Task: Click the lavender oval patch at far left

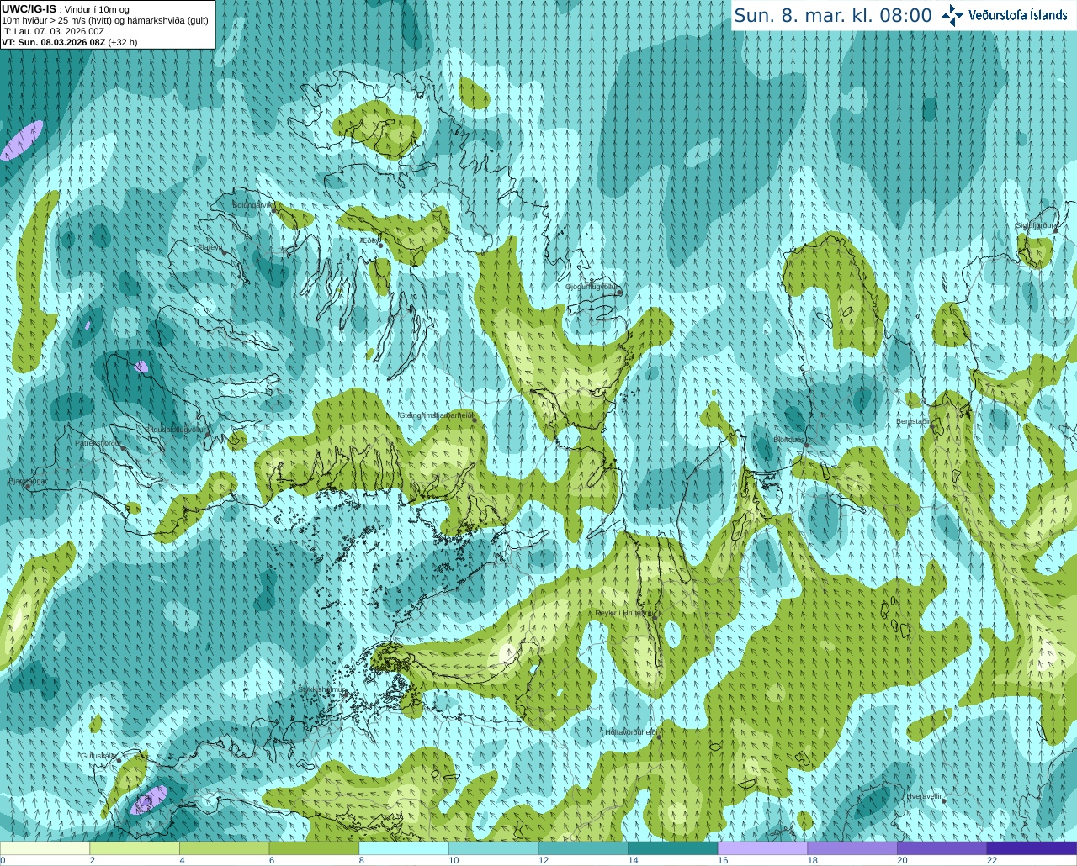Action: pos(22,140)
